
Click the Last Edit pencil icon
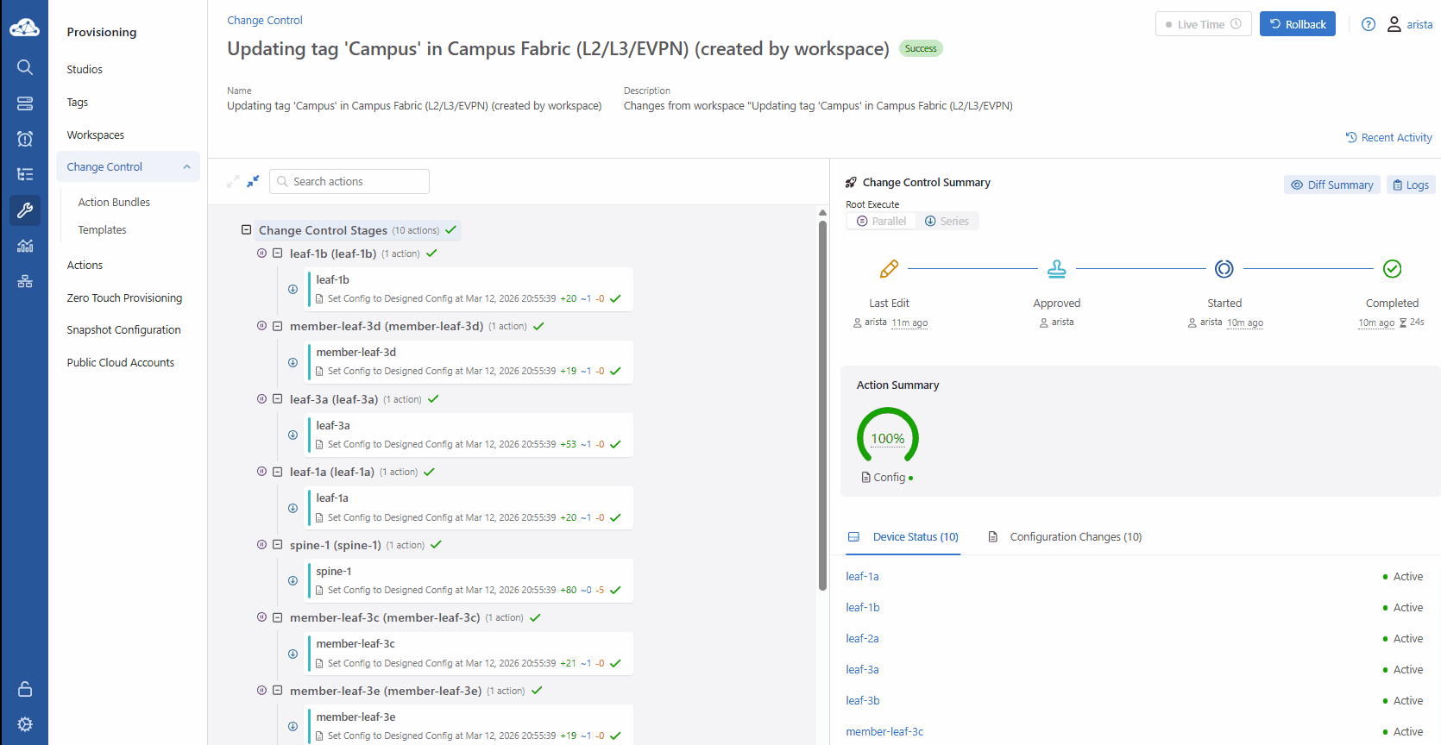(889, 269)
